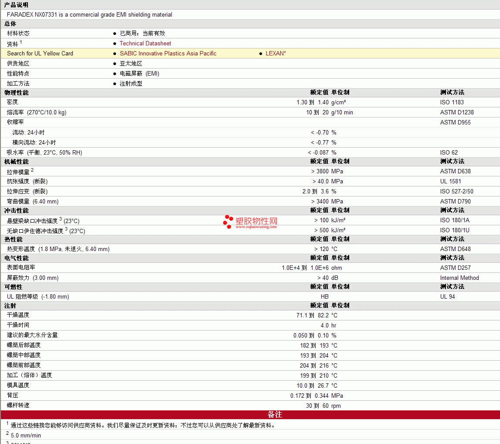Select the "横向流动: 24小时" sub-row label
The height and width of the screenshot is (444, 500).
[x=34, y=142]
